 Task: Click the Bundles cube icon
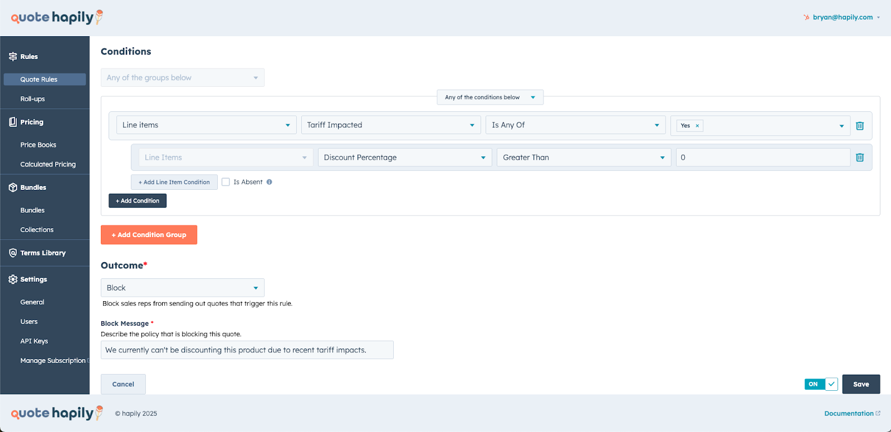13,188
